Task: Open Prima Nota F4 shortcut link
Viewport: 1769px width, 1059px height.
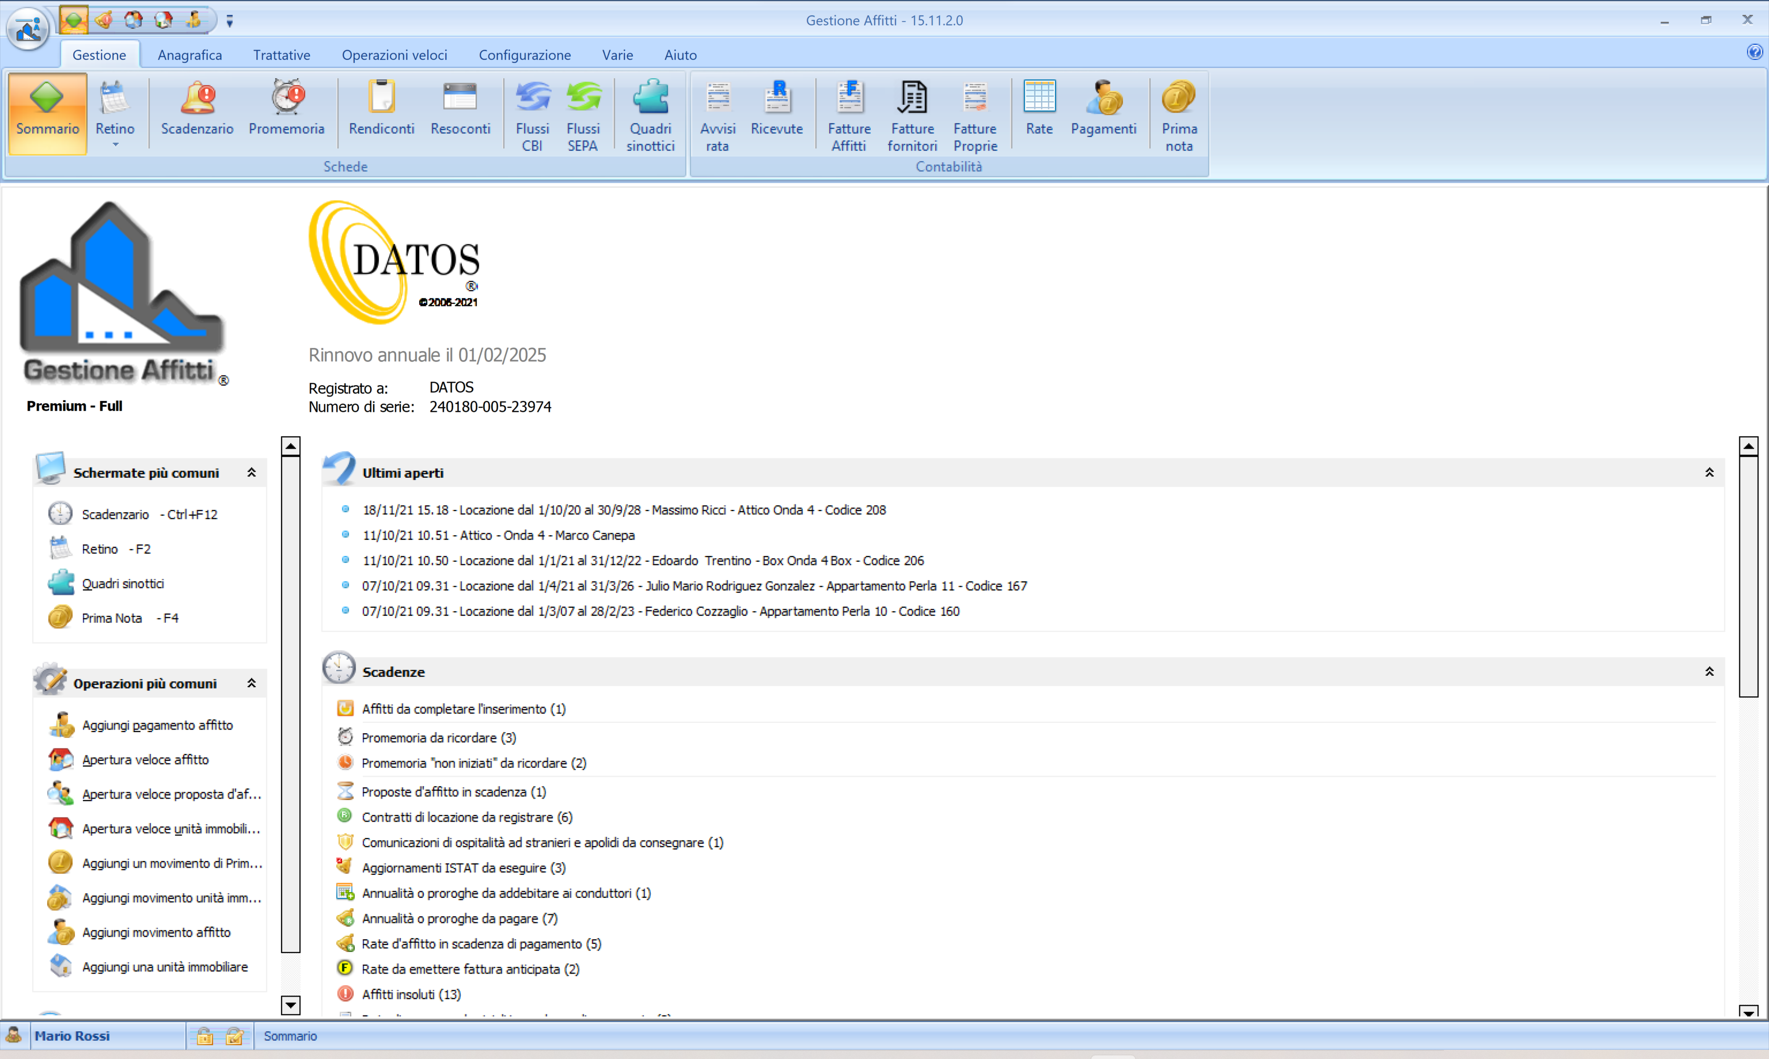Action: pos(129,618)
